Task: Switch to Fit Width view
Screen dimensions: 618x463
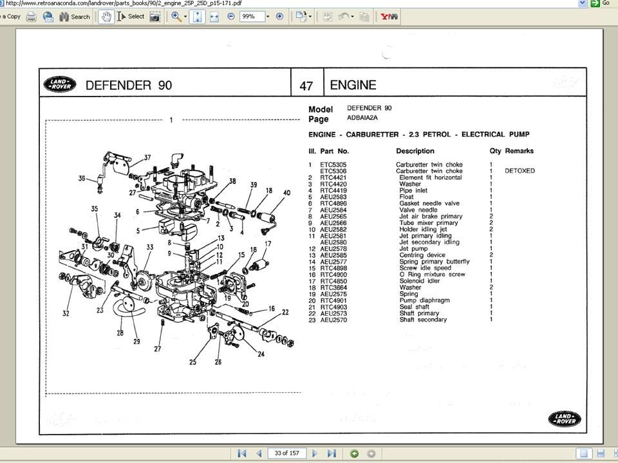Action: [x=214, y=17]
